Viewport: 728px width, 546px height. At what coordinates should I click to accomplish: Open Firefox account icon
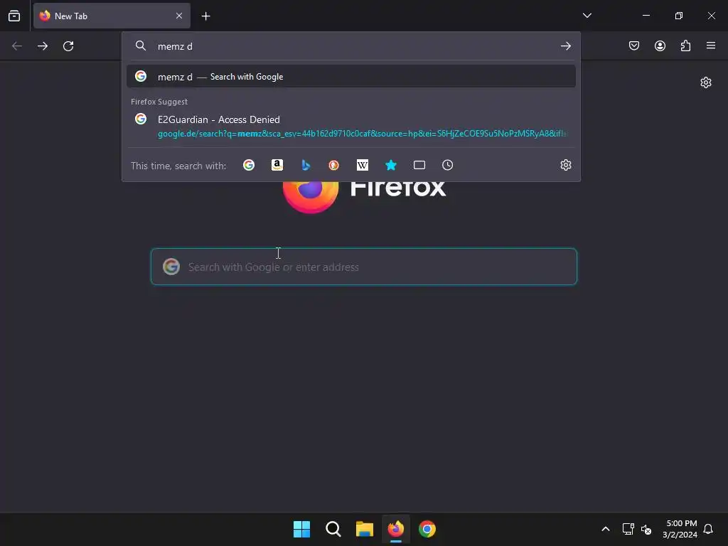pos(660,45)
